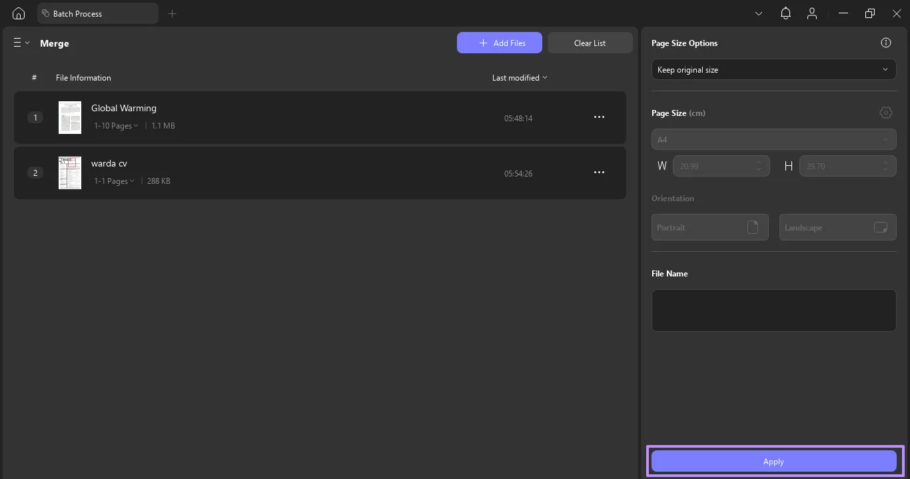This screenshot has height=479, width=910.
Task: Open the Page Size settings gear icon
Action: click(885, 113)
